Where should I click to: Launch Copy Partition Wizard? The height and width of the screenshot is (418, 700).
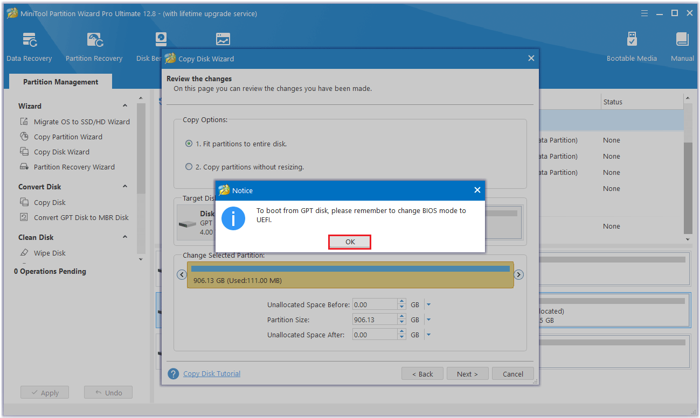point(68,137)
